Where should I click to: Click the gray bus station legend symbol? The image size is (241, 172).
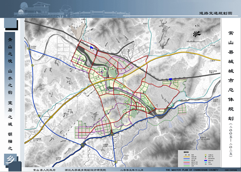point(206,164)
